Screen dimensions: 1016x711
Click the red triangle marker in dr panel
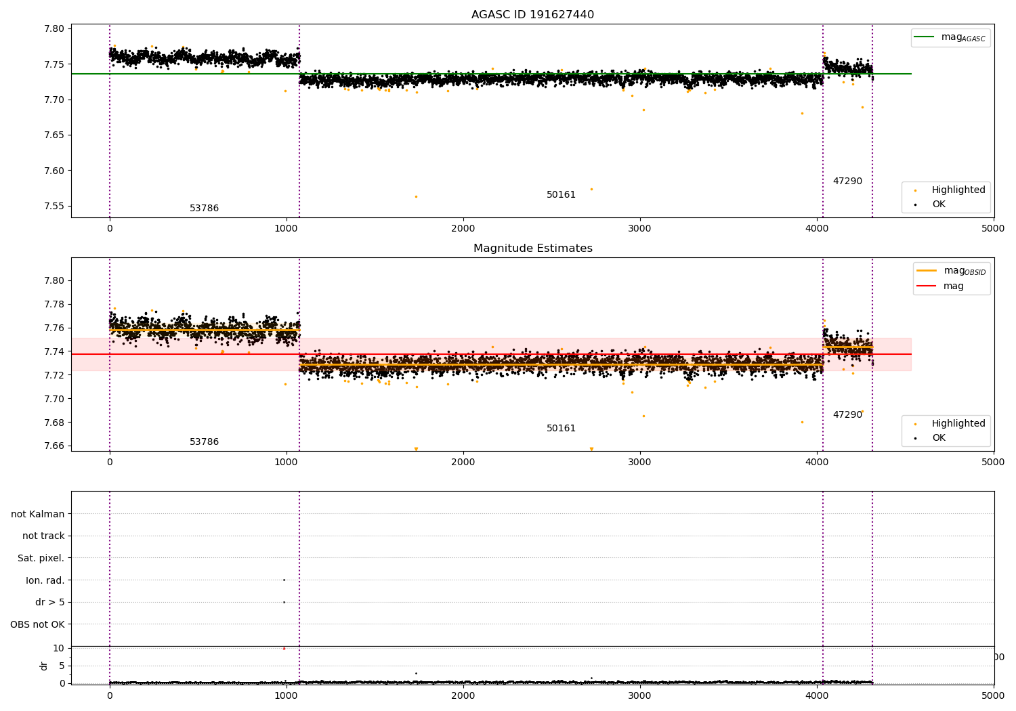(x=284, y=649)
